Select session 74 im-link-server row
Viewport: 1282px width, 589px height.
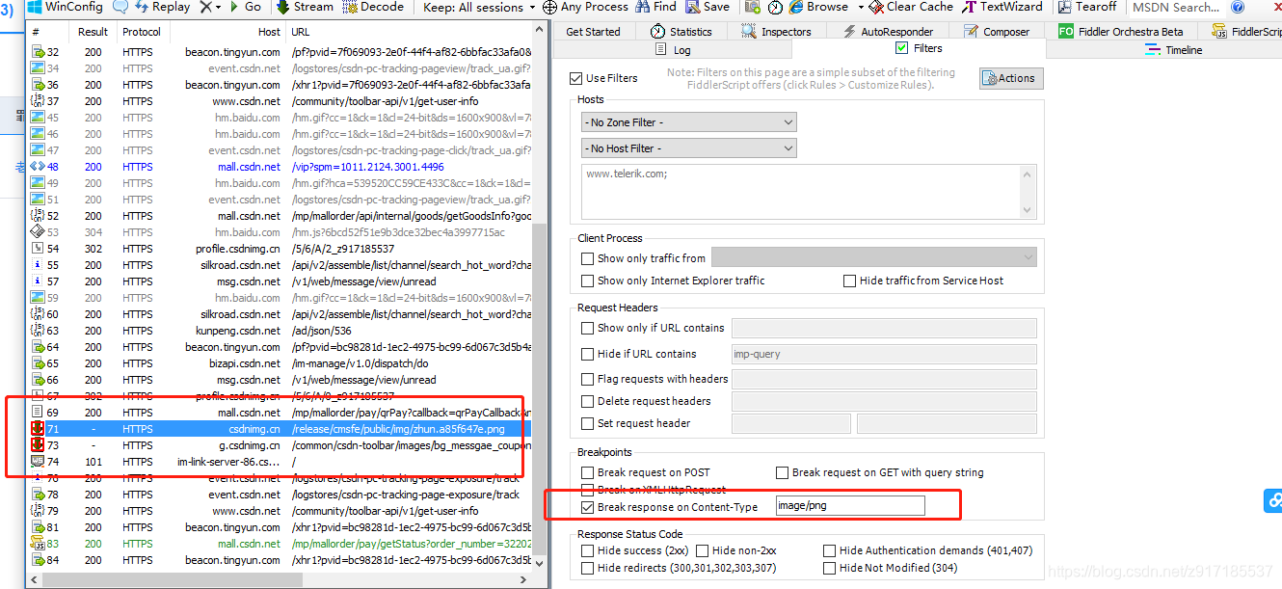point(280,462)
